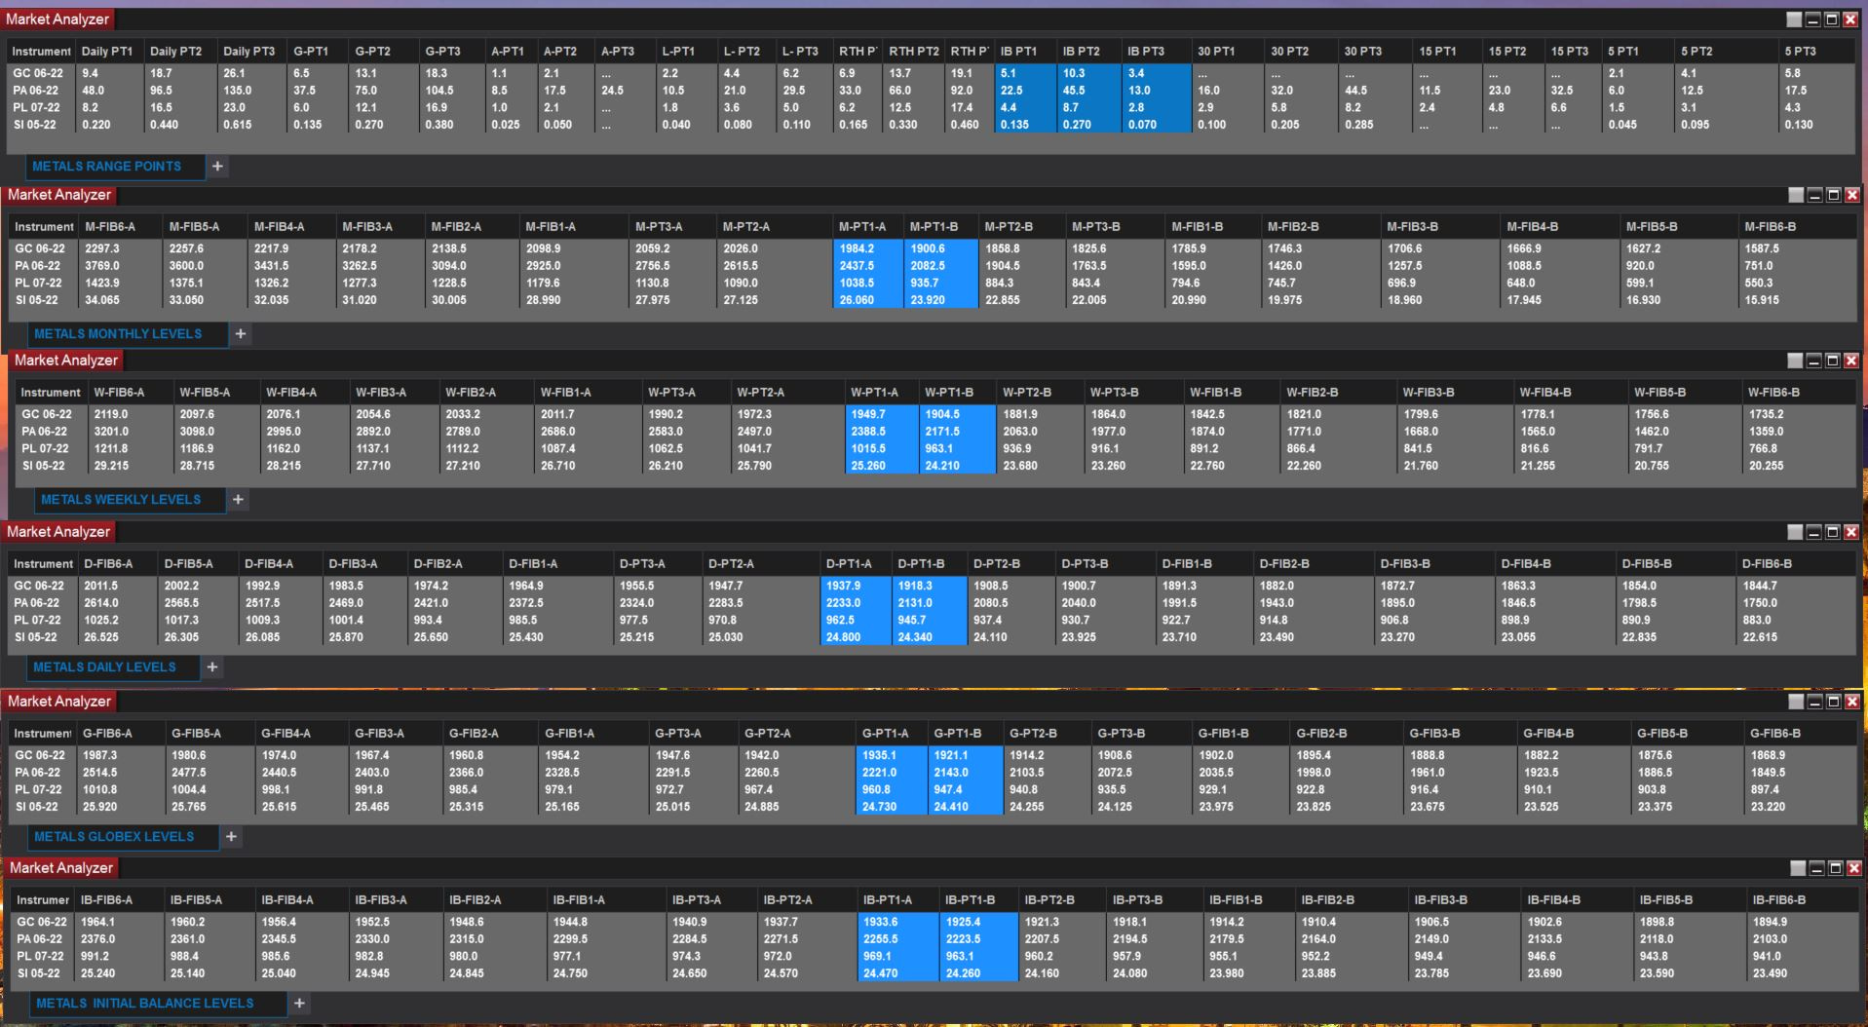Click the Market Analyzer title of the Range Points window
Screen dimensions: 1868x1027
pyautogui.click(x=57, y=19)
